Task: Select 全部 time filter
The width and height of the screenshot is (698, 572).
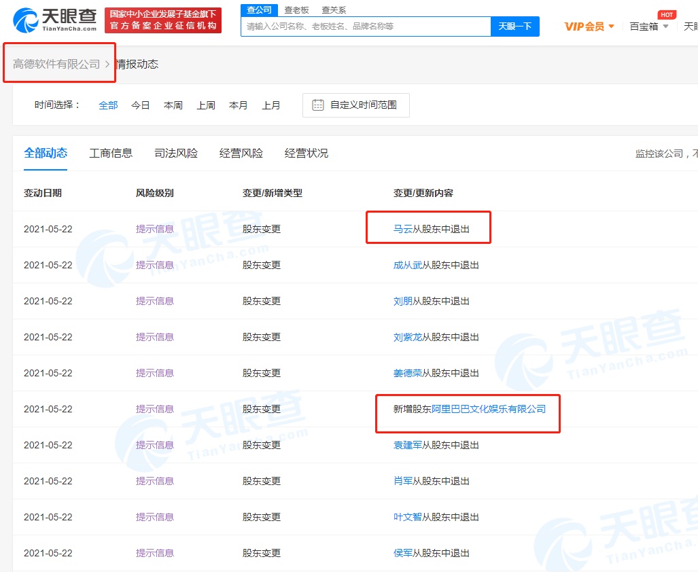Action: pyautogui.click(x=108, y=105)
